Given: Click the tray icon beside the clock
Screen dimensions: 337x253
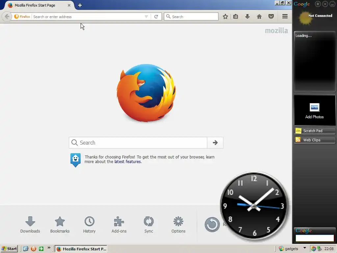Looking at the screenshot, I should [x=319, y=249].
